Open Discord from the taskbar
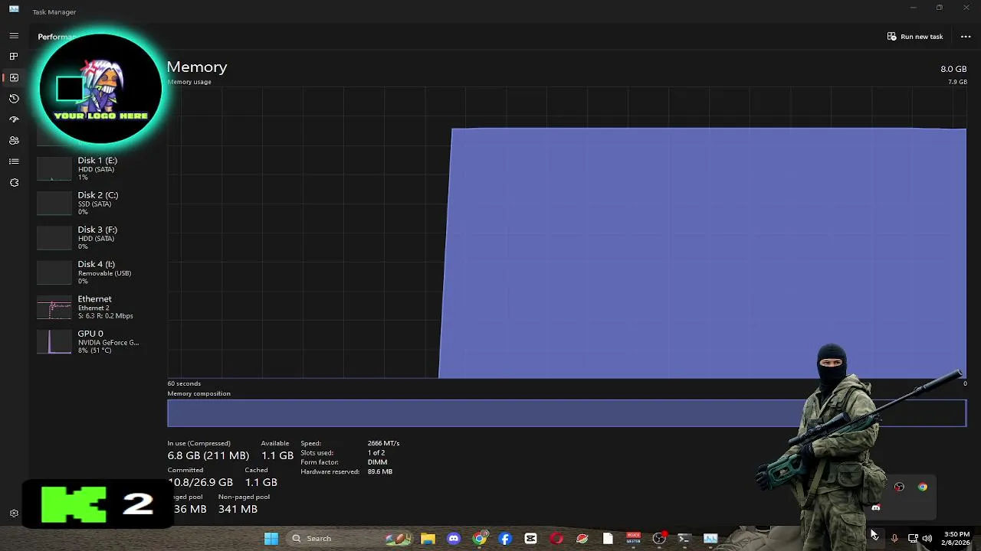 pyautogui.click(x=454, y=538)
